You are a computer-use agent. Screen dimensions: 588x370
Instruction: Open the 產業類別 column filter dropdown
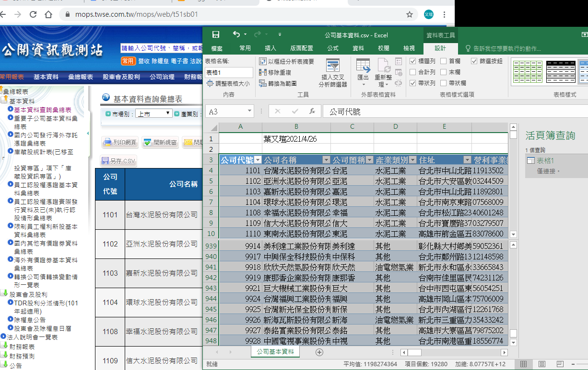(x=412, y=160)
